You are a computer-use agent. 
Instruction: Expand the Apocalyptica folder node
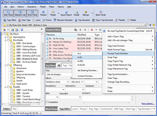(6, 37)
